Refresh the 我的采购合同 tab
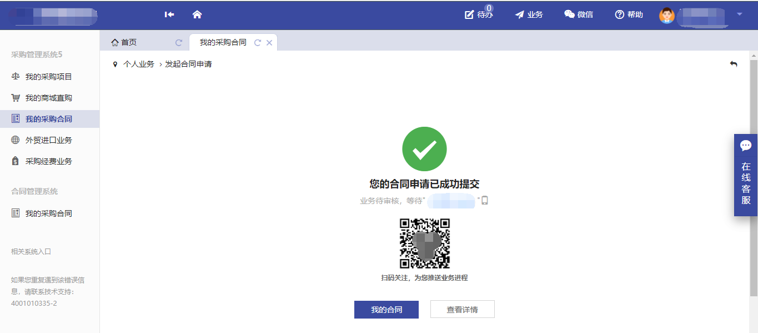The height and width of the screenshot is (333, 758). coord(257,43)
